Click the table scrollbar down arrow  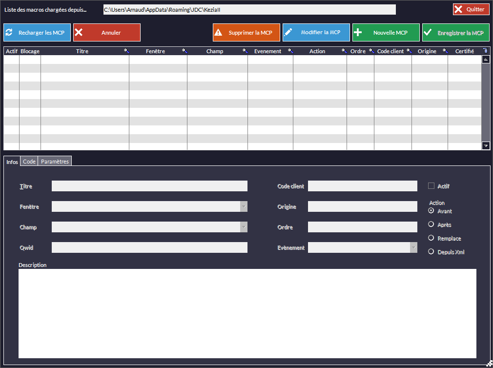(486, 145)
